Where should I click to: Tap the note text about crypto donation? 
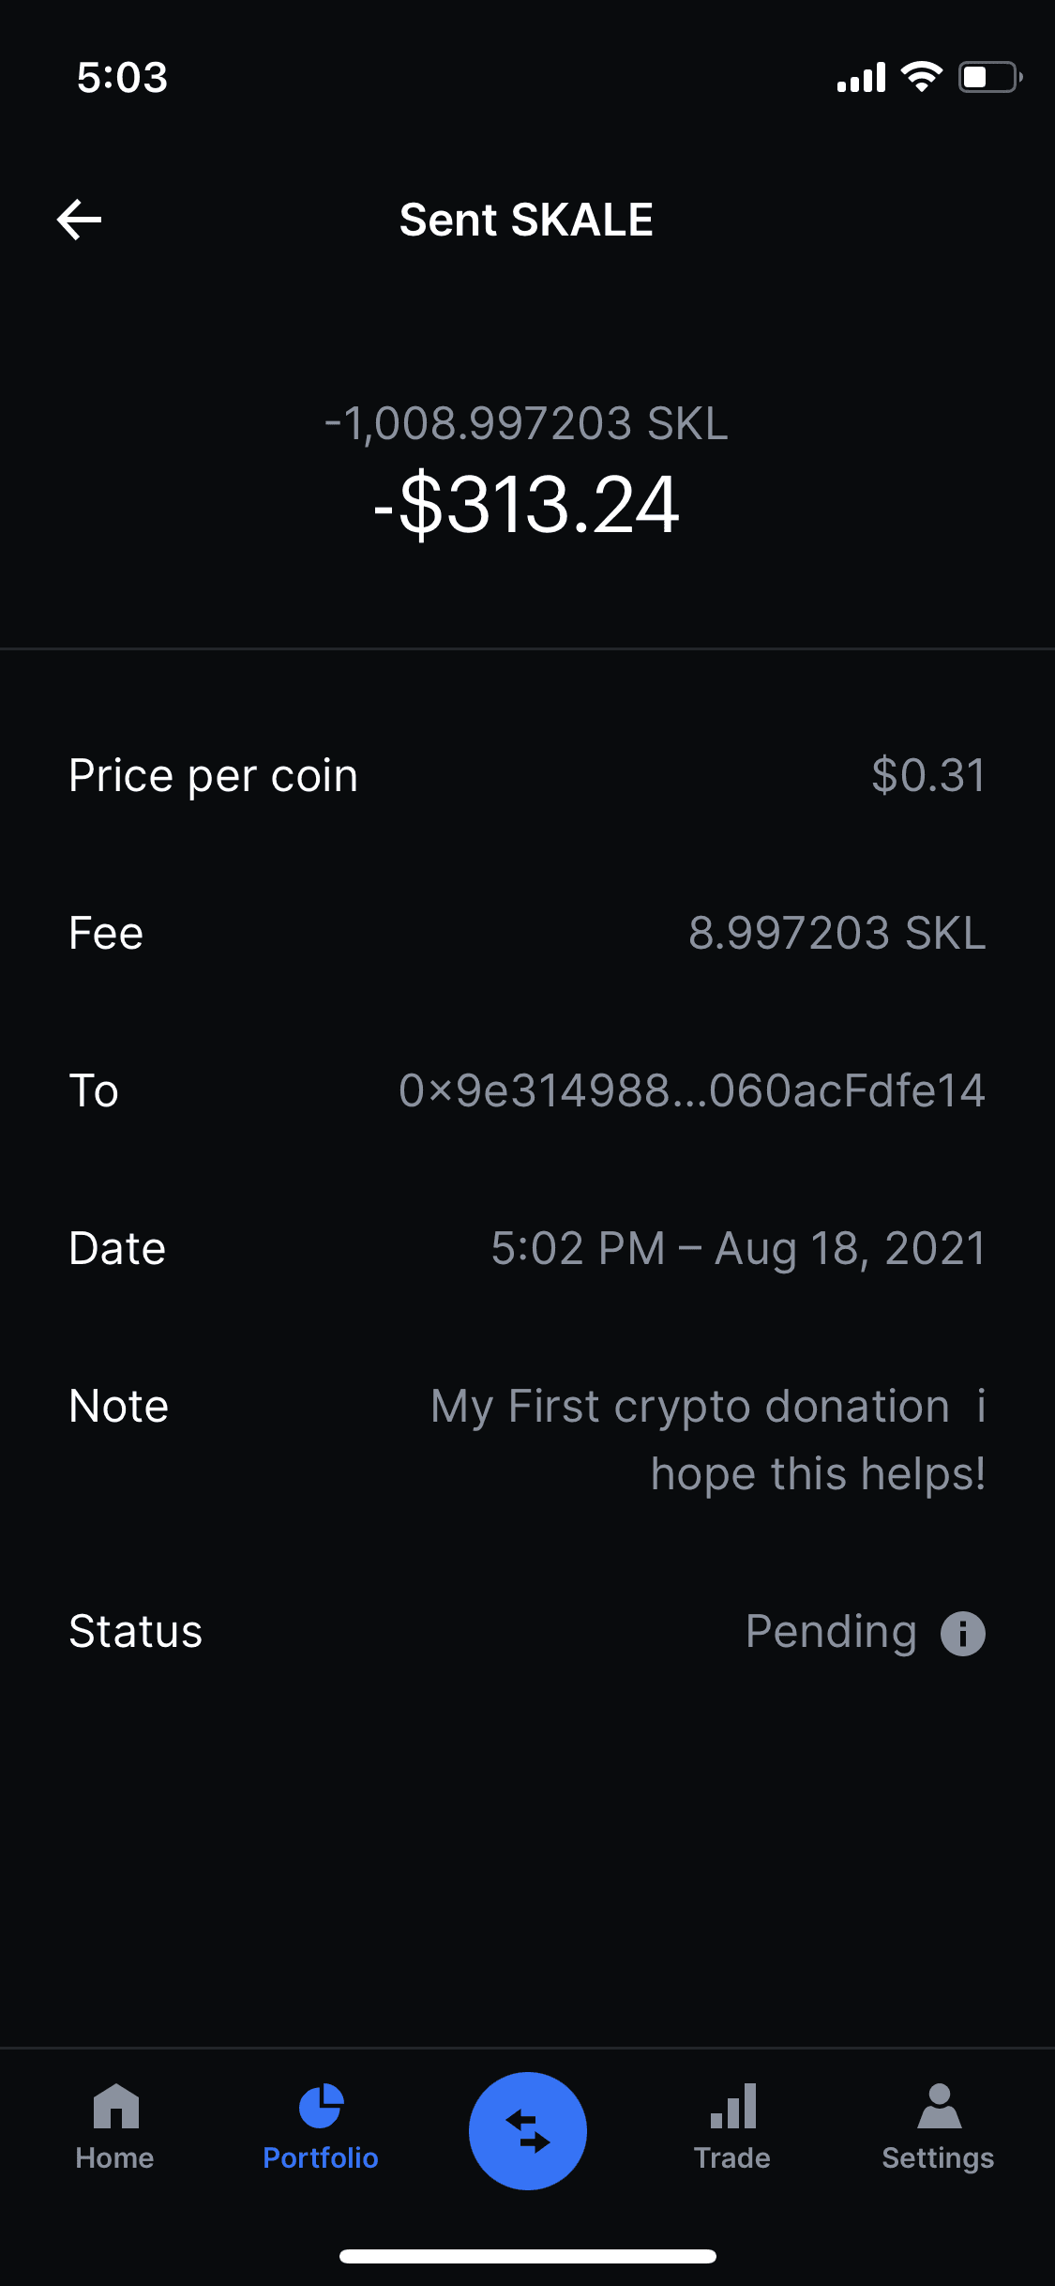[709, 1440]
